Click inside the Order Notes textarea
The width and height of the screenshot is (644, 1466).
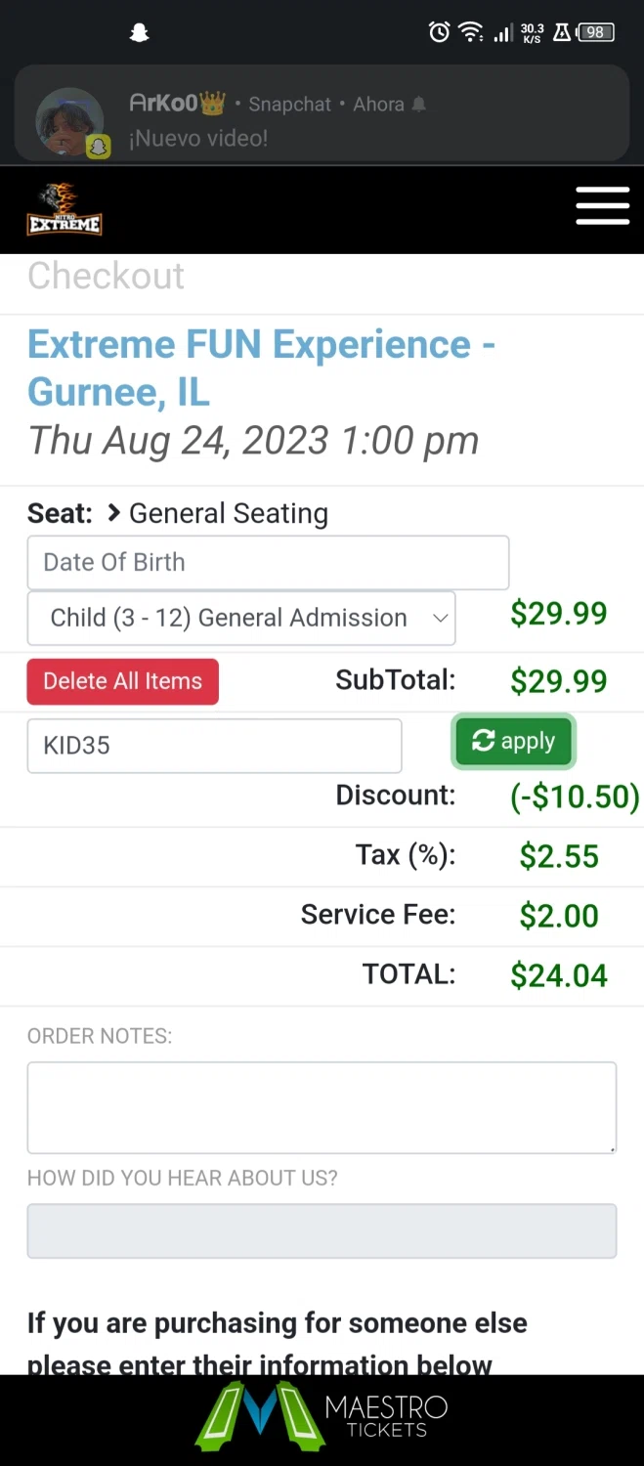pos(322,1107)
